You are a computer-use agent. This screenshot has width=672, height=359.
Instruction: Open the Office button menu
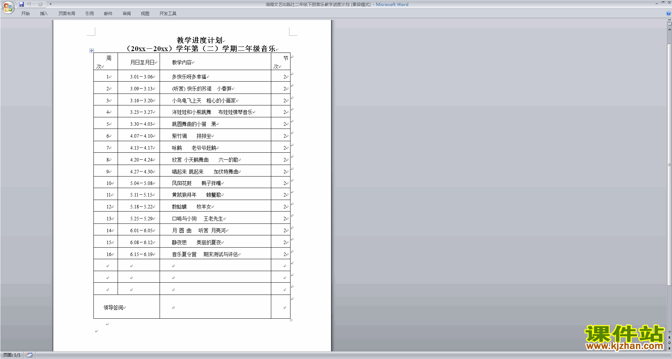pos(8,7)
